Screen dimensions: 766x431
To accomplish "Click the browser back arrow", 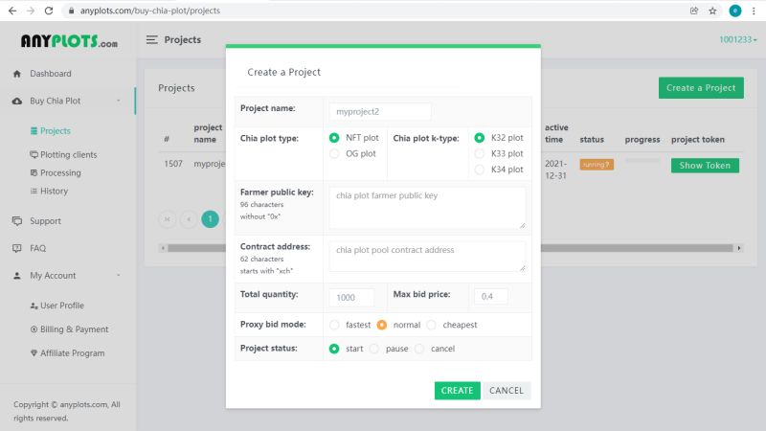I will pyautogui.click(x=12, y=11).
